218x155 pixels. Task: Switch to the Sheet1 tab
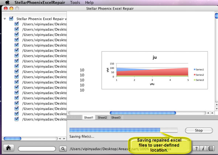click(x=89, y=117)
